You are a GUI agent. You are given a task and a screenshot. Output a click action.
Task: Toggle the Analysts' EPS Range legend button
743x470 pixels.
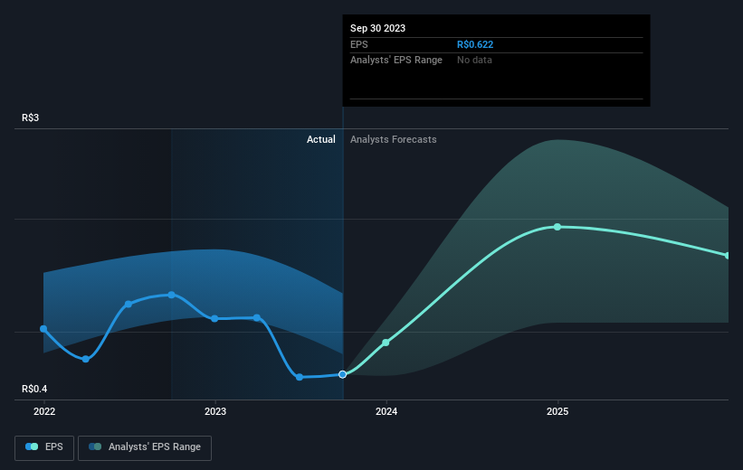[x=145, y=447]
